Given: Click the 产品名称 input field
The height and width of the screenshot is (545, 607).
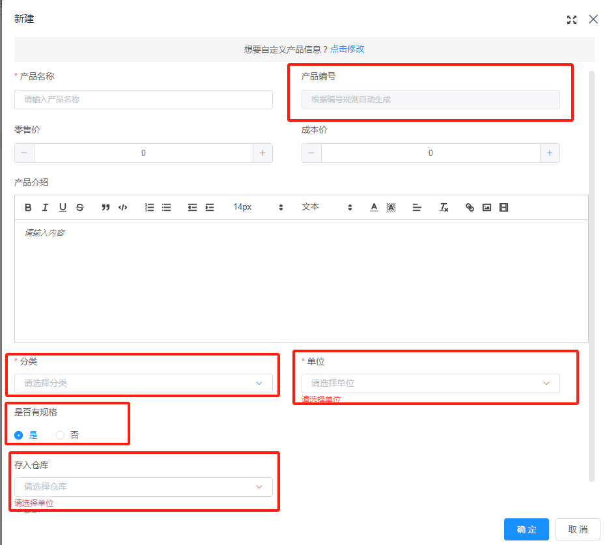Looking at the screenshot, I should (x=143, y=100).
